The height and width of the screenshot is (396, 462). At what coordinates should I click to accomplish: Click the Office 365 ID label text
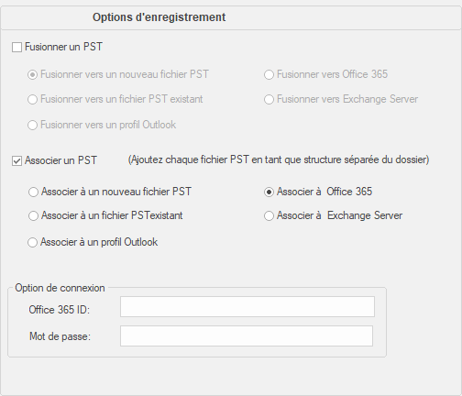coord(60,310)
